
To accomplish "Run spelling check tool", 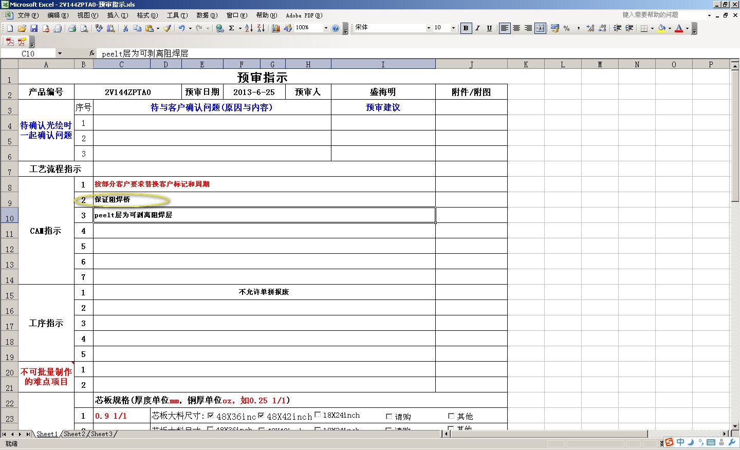I will (x=99, y=28).
